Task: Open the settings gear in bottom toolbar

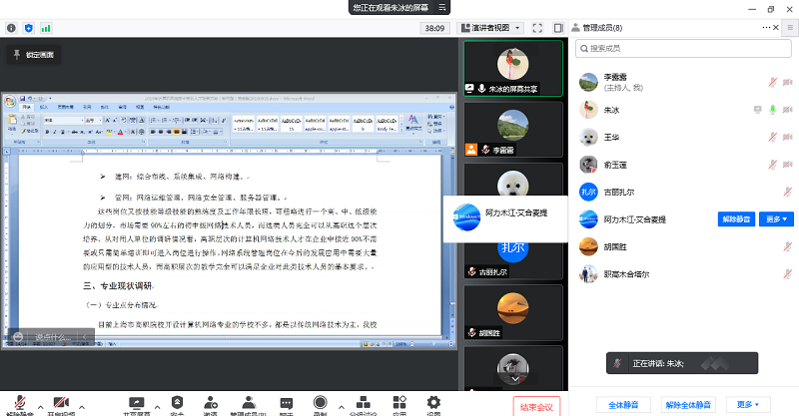Action: coord(433,403)
